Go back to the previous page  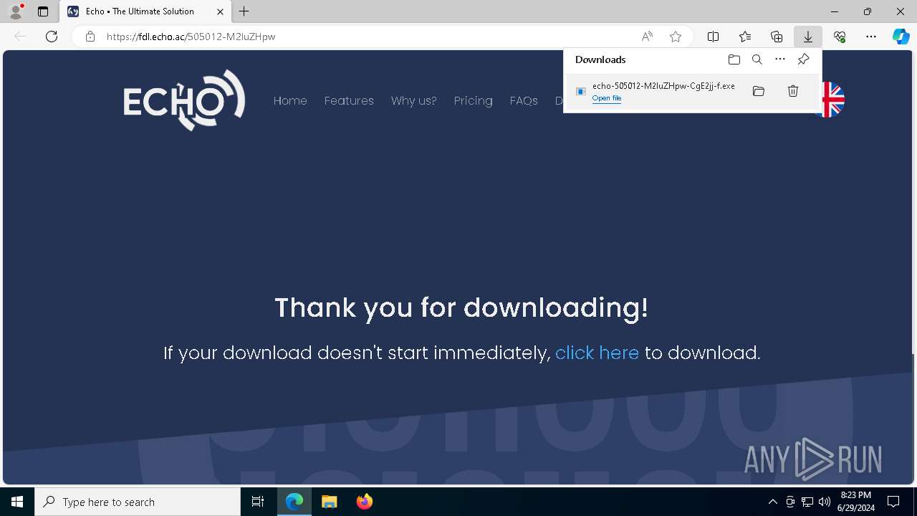[20, 37]
